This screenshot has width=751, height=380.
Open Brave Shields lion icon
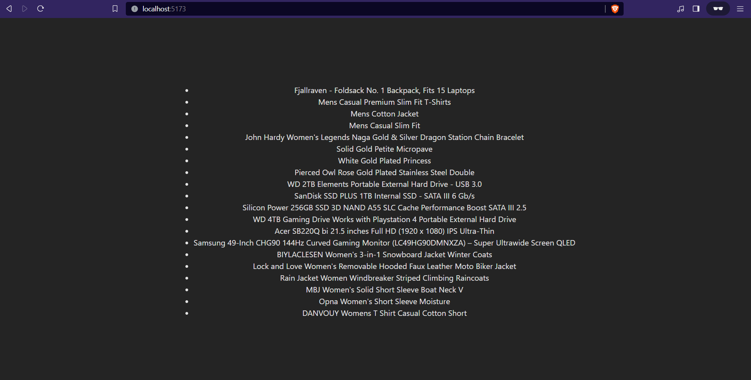click(x=615, y=9)
